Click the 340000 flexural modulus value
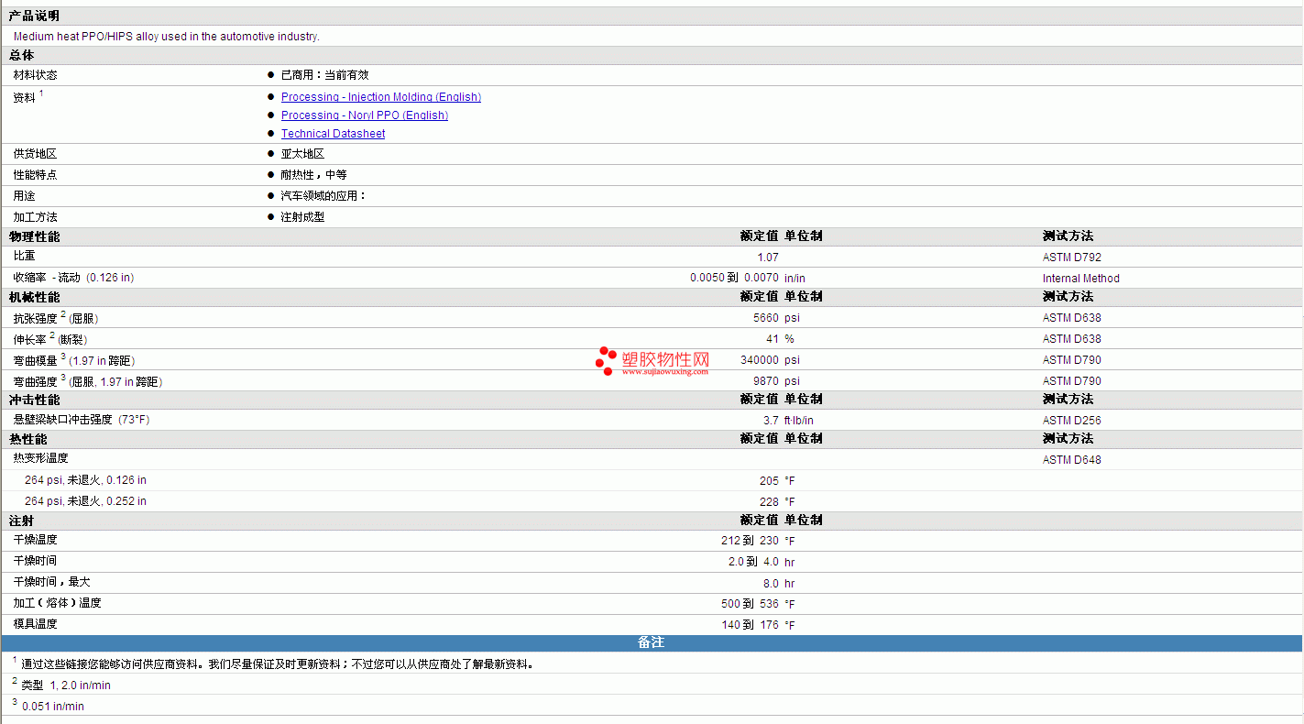The height and width of the screenshot is (724, 1304). 760,360
